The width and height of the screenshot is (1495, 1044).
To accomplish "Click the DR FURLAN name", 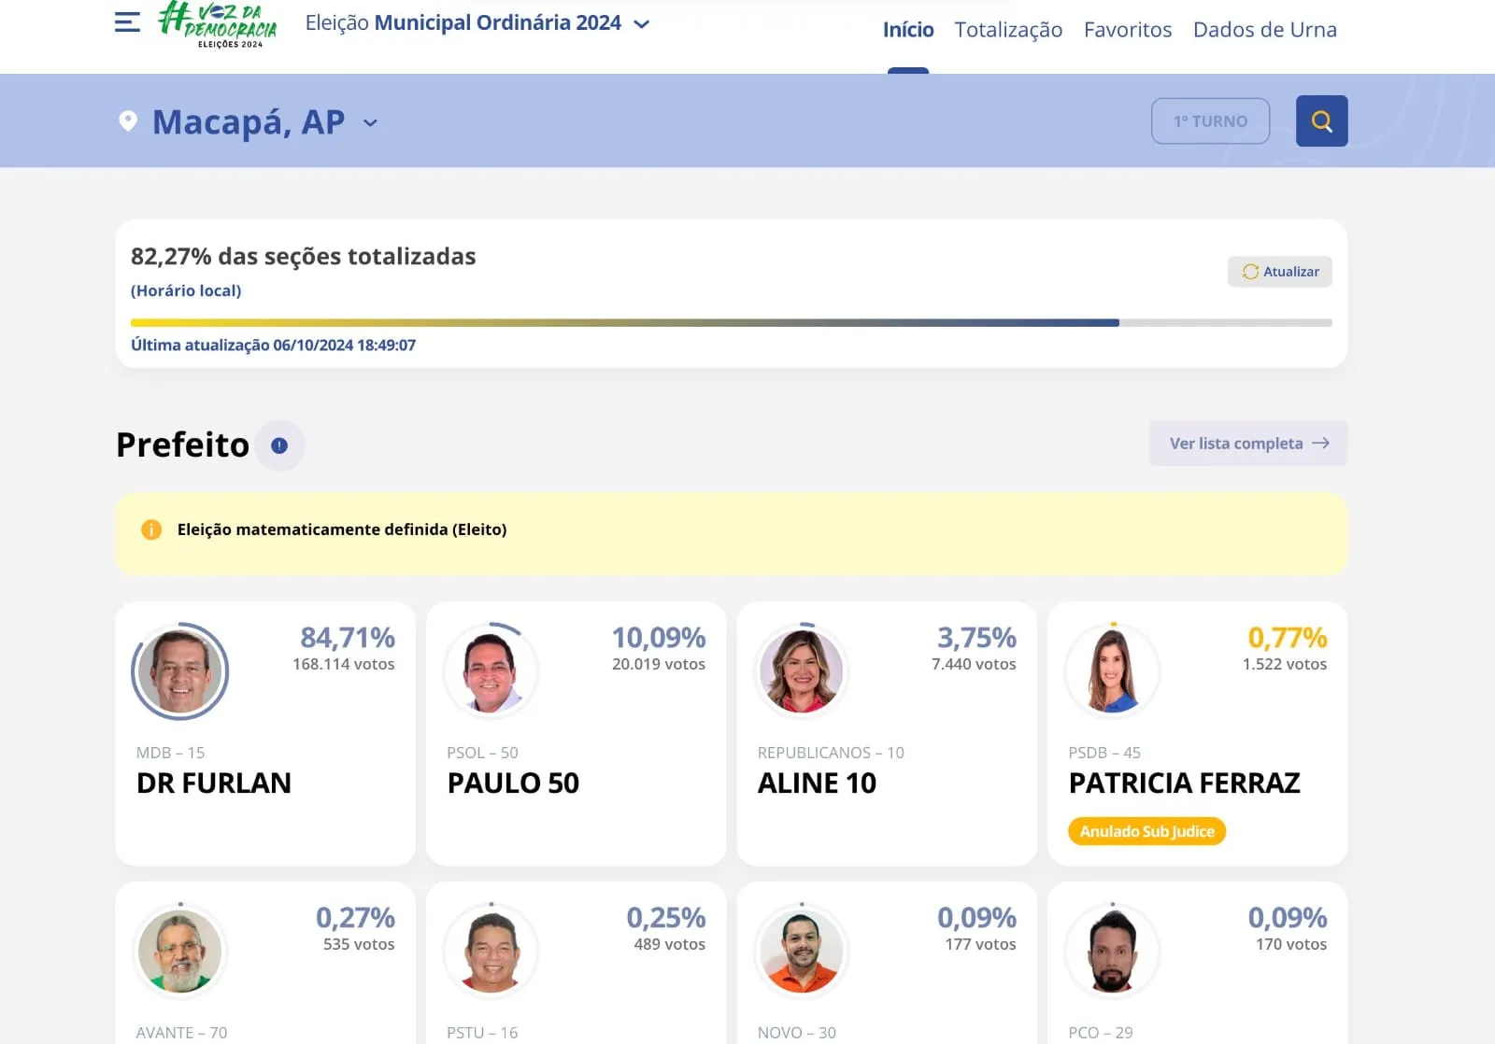I will click(x=214, y=783).
